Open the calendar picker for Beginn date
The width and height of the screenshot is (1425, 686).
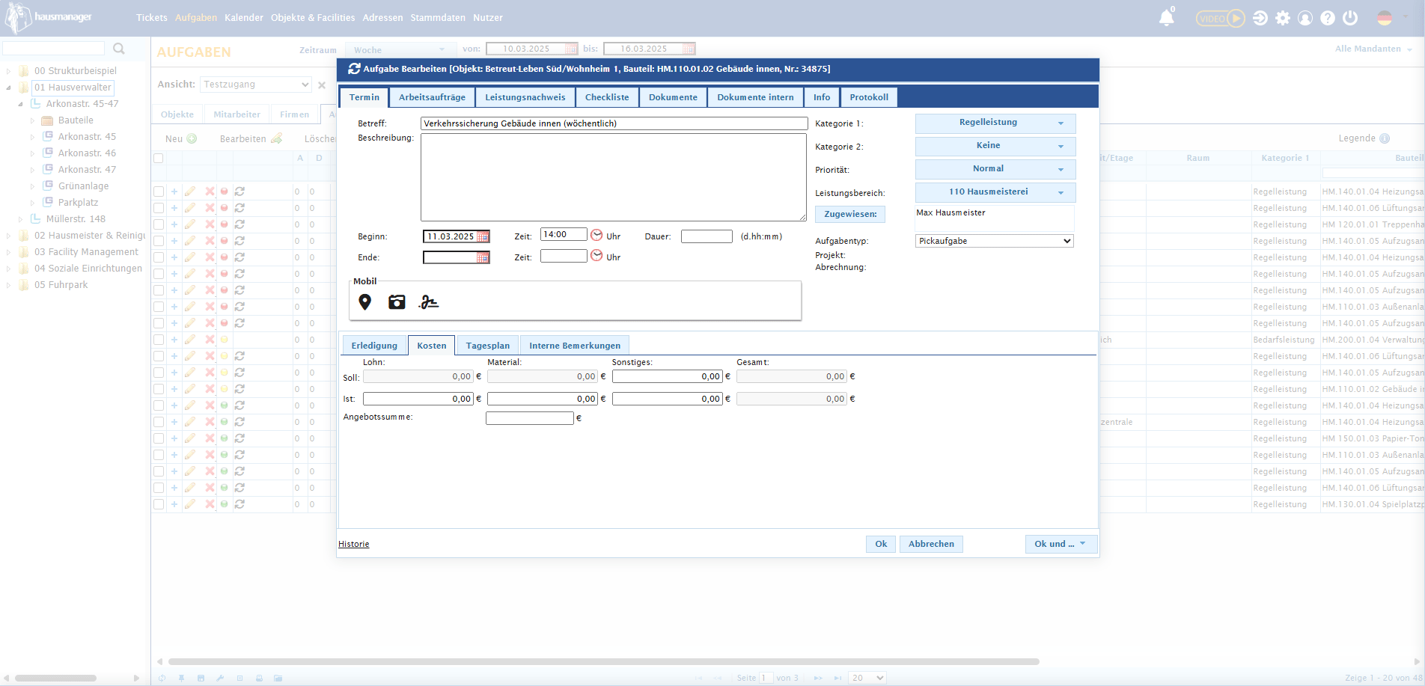[x=483, y=236]
